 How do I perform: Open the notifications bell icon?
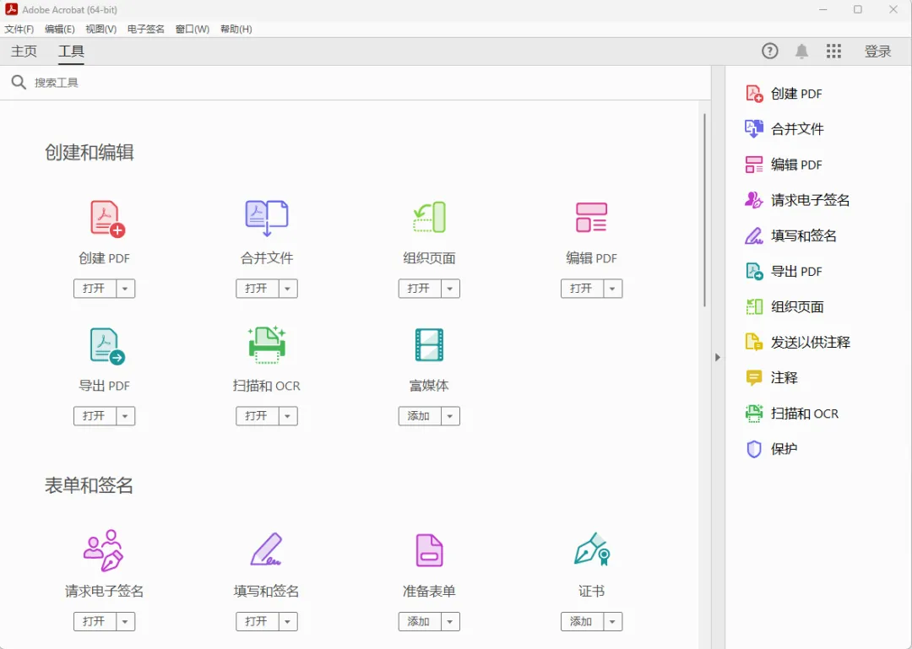coord(801,51)
